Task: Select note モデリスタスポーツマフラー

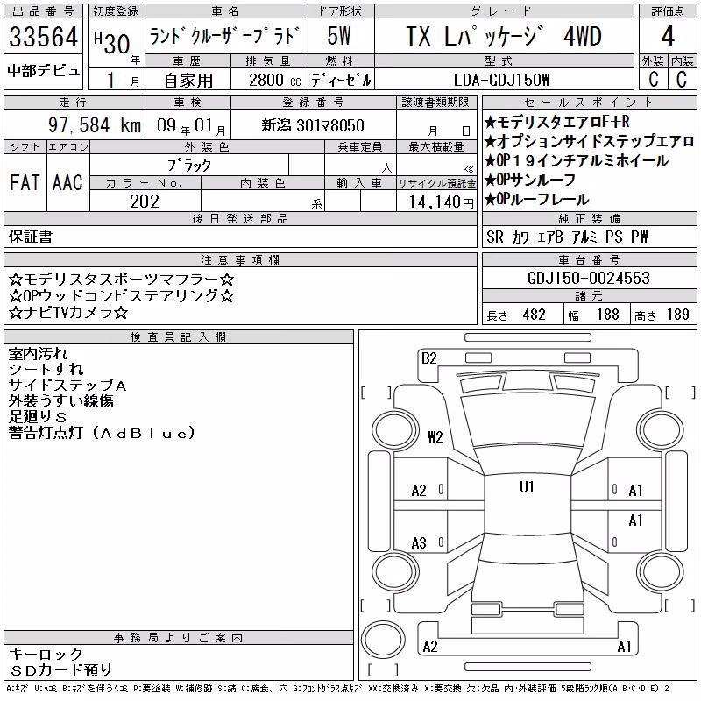Action: pos(121,280)
